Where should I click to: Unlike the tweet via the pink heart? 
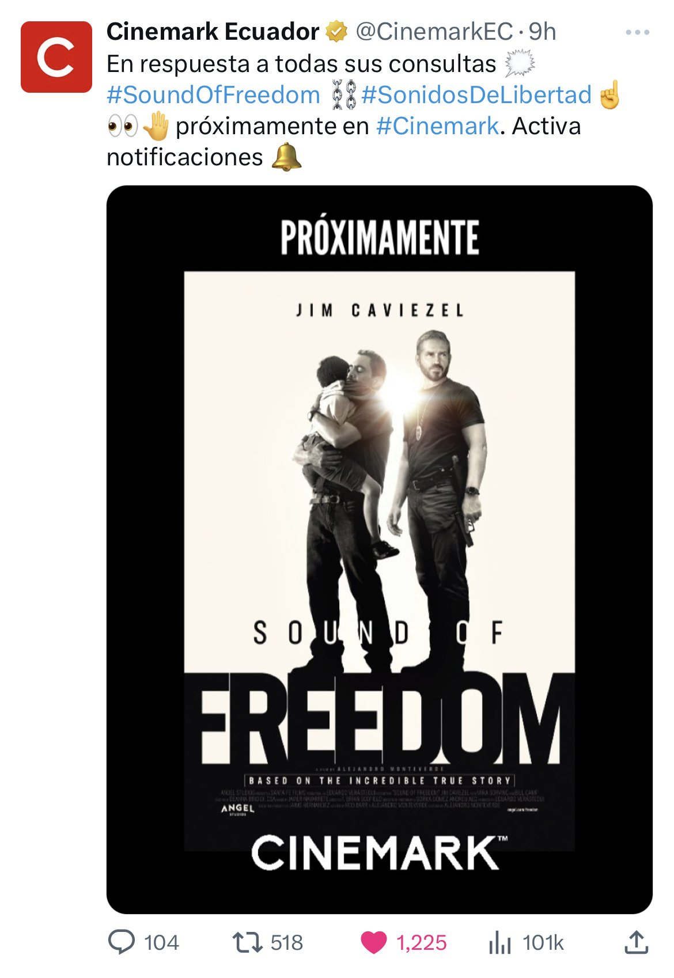click(x=373, y=943)
